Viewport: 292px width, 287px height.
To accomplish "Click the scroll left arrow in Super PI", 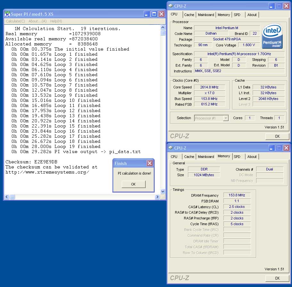I will click(7, 197).
